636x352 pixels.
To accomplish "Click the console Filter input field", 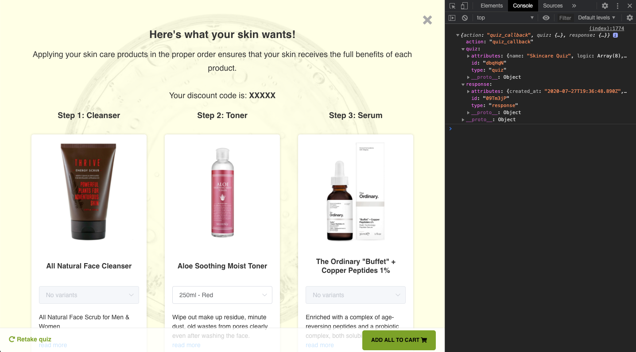I will [565, 18].
